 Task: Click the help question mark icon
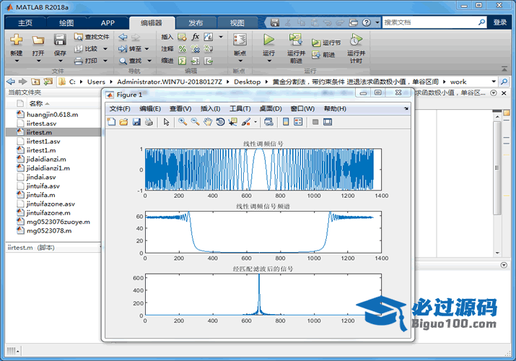367,22
